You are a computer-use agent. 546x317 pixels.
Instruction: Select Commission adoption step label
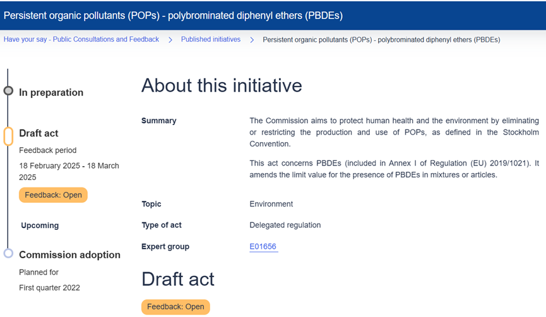[x=69, y=255]
